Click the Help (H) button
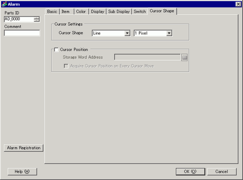This screenshot has width=243, height=180. pyautogui.click(x=22, y=171)
